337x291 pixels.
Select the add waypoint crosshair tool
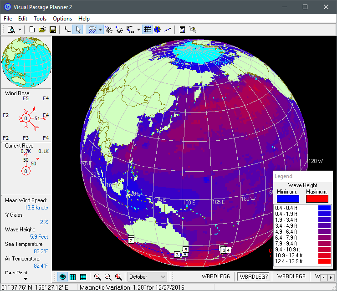67,30
